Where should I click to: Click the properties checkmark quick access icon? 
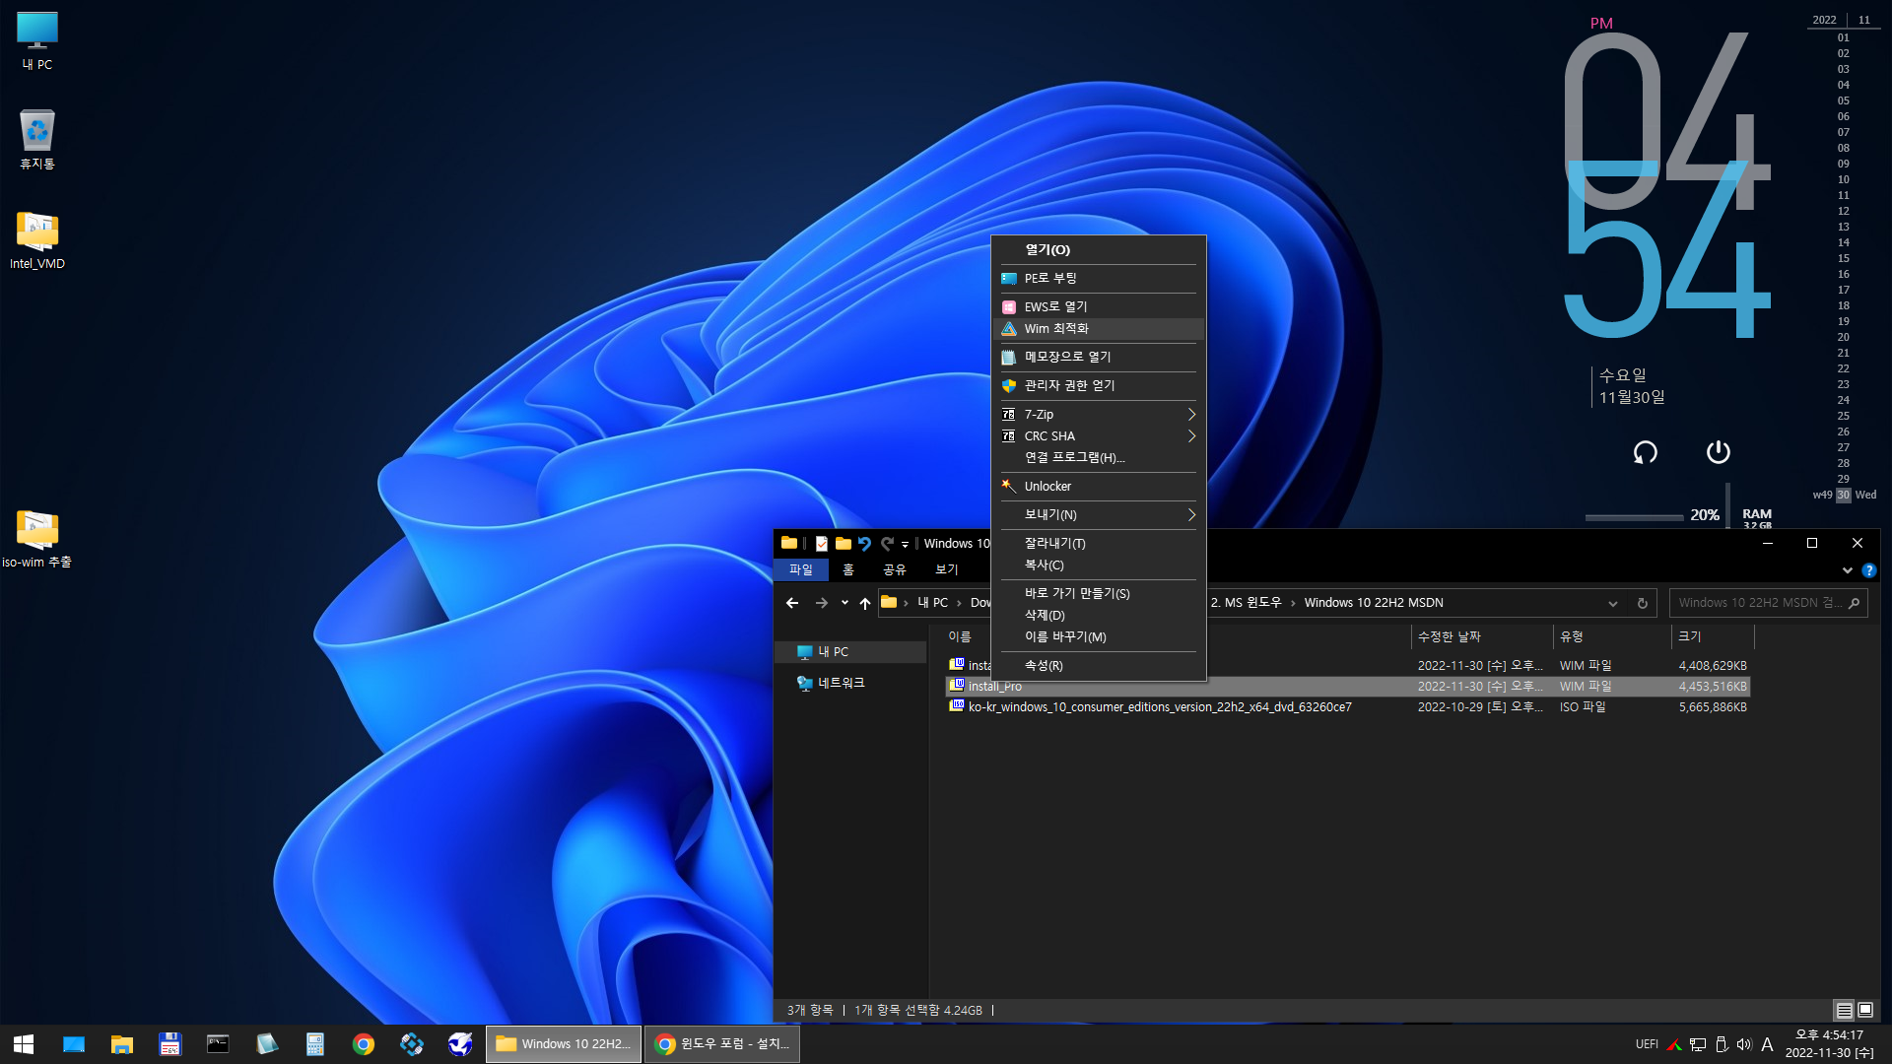821,544
